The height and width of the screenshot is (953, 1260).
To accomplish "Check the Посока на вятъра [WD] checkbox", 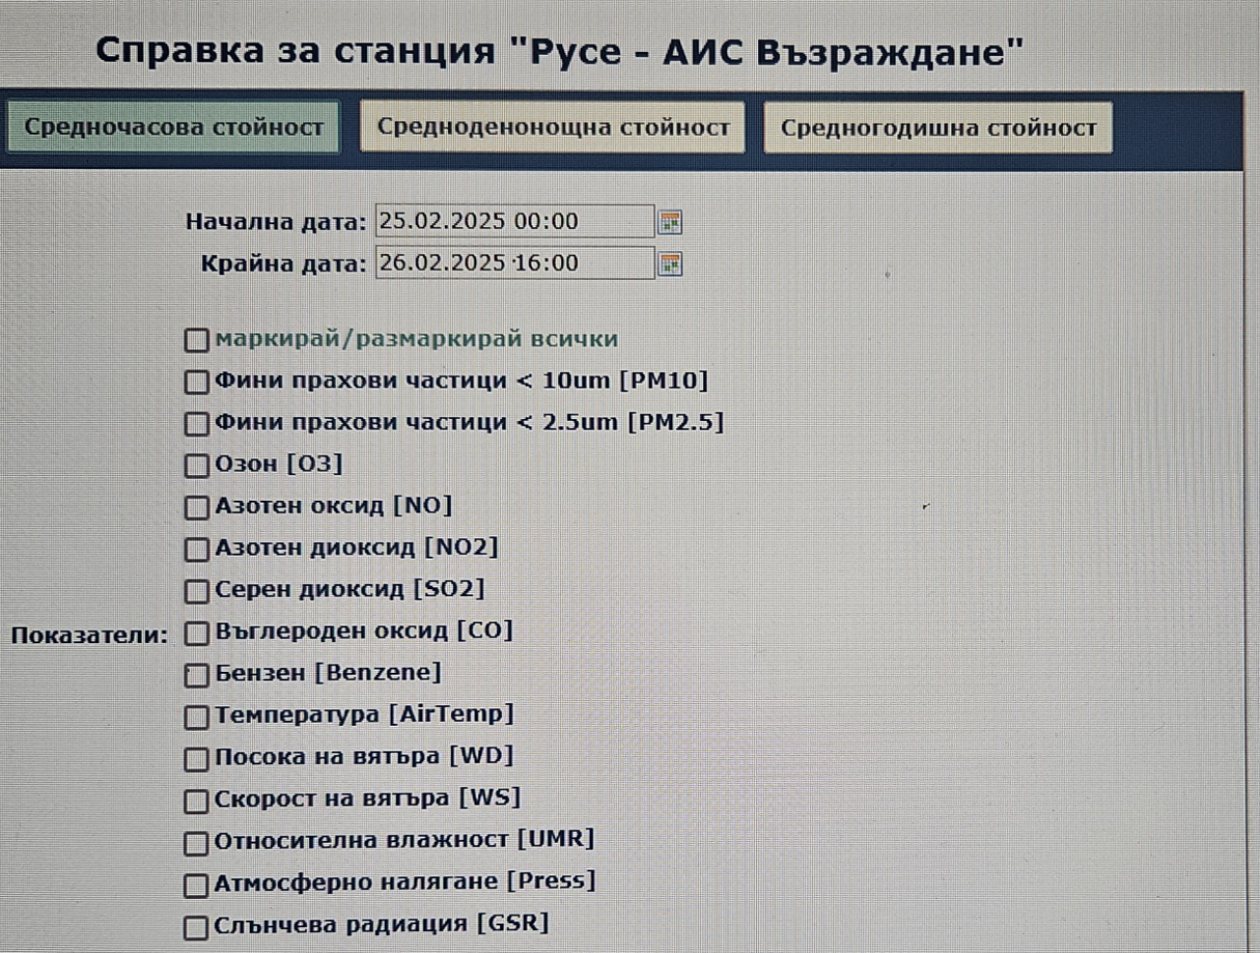I will point(197,759).
